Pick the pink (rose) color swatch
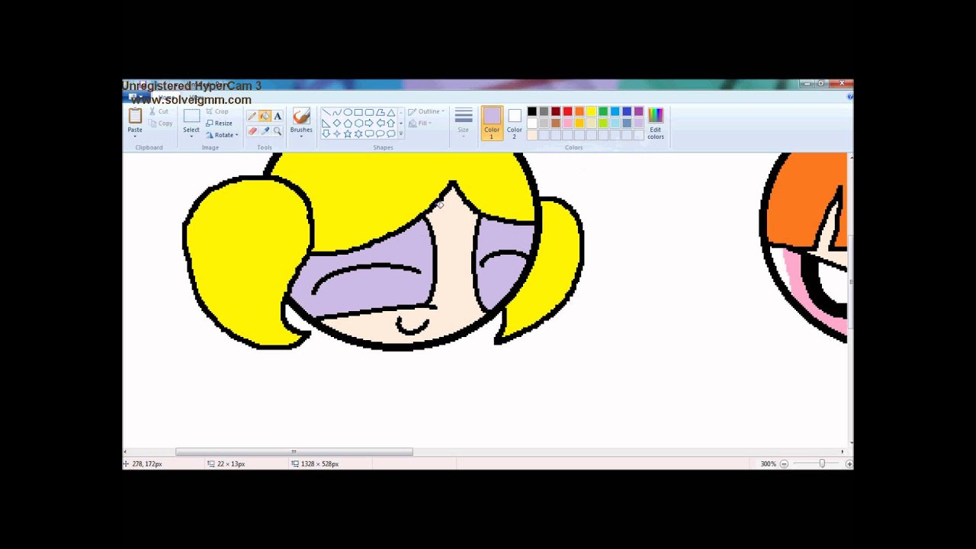Screen dimensions: 976x549 [x=567, y=124]
